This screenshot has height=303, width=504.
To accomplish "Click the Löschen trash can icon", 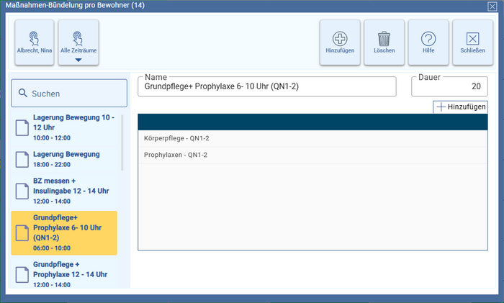I will tap(384, 42).
